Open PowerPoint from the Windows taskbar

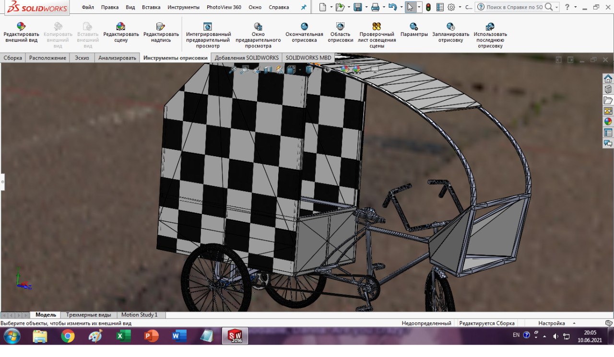coord(152,336)
